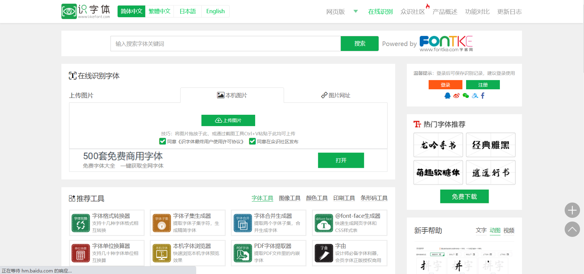This screenshot has height=274, width=584.
Task: Click the fire icon beside 众识社区
Action: tap(428, 6)
